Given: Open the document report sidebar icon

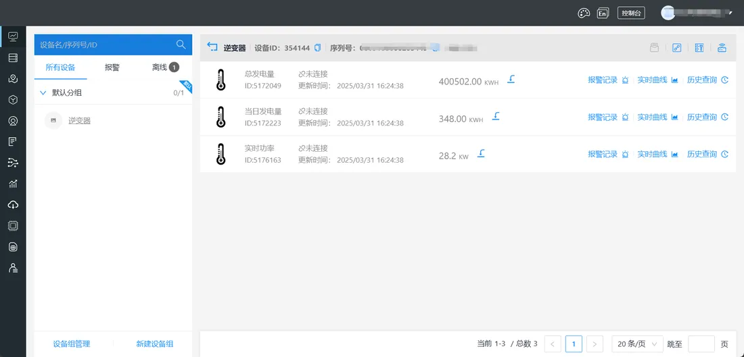Looking at the screenshot, I should pos(13,142).
